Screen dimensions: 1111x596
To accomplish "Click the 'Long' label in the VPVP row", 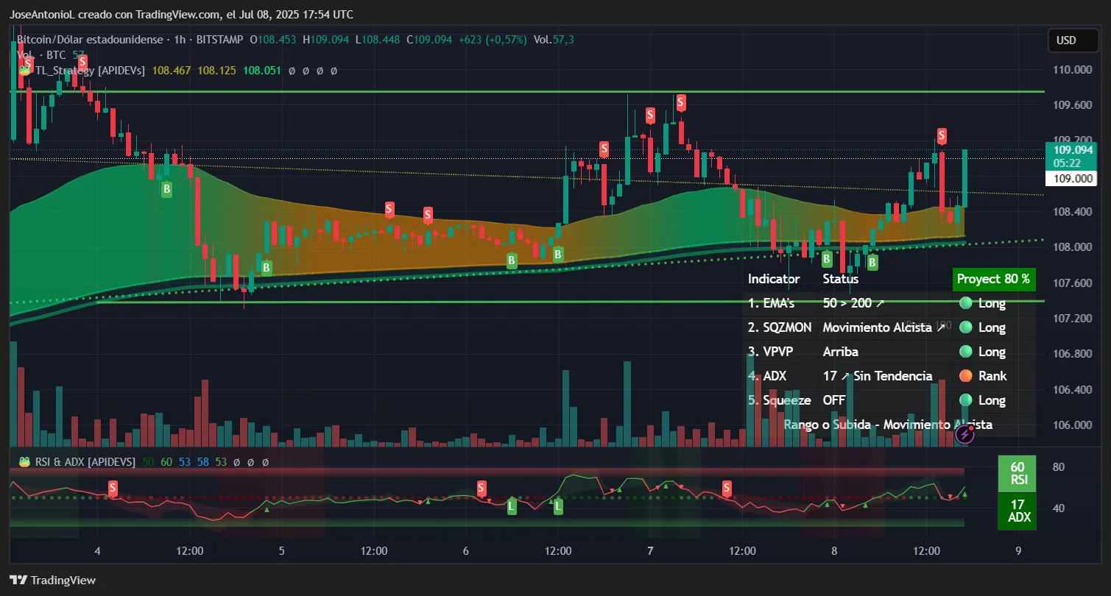I will tap(992, 352).
